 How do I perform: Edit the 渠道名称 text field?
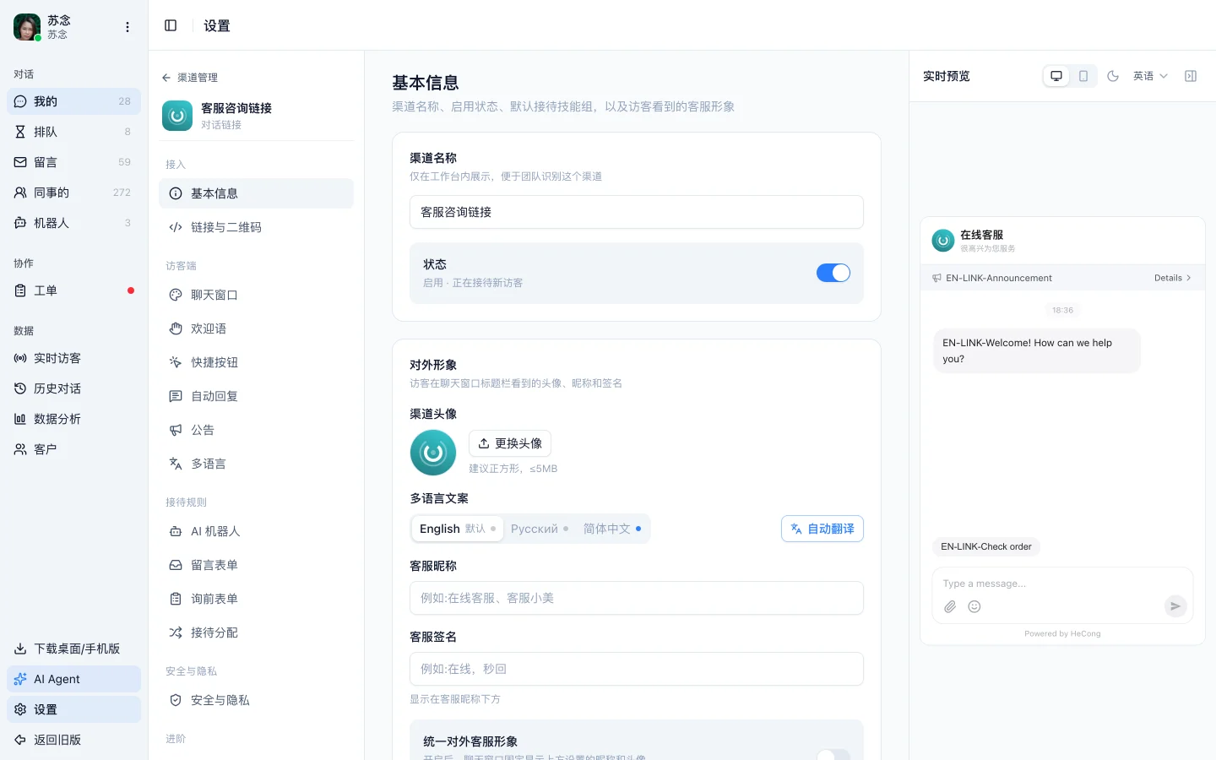pyautogui.click(x=637, y=212)
